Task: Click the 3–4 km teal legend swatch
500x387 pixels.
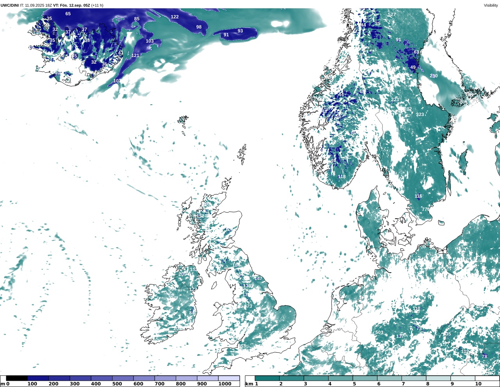Action: (x=316, y=378)
